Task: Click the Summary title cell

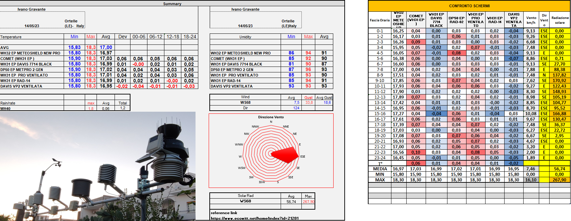Action: click(172, 4)
